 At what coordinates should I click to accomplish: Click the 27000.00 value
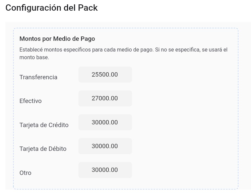click(105, 98)
